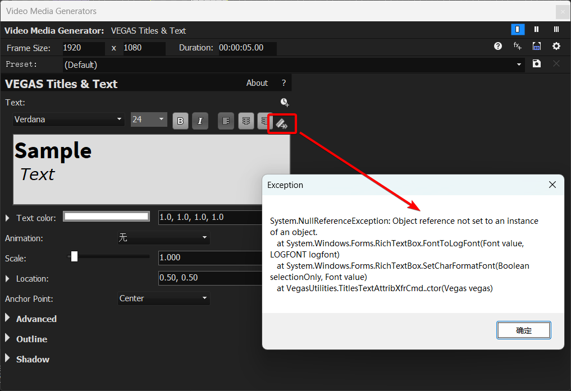Apply italic styling to the text
571x391 pixels.
(x=200, y=121)
